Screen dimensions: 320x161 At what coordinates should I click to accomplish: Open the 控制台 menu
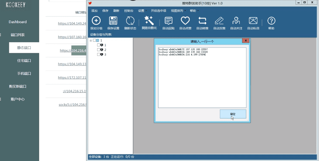tap(129, 11)
